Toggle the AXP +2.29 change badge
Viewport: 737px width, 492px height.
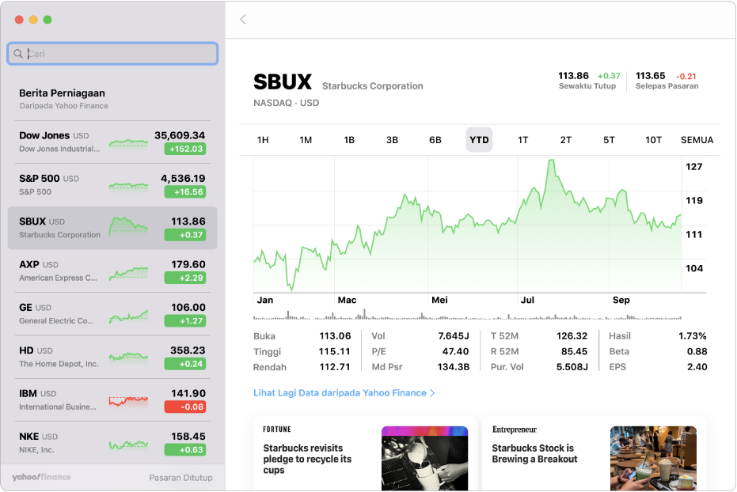184,278
